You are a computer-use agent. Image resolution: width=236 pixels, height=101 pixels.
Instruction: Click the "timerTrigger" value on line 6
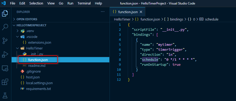point(170,50)
